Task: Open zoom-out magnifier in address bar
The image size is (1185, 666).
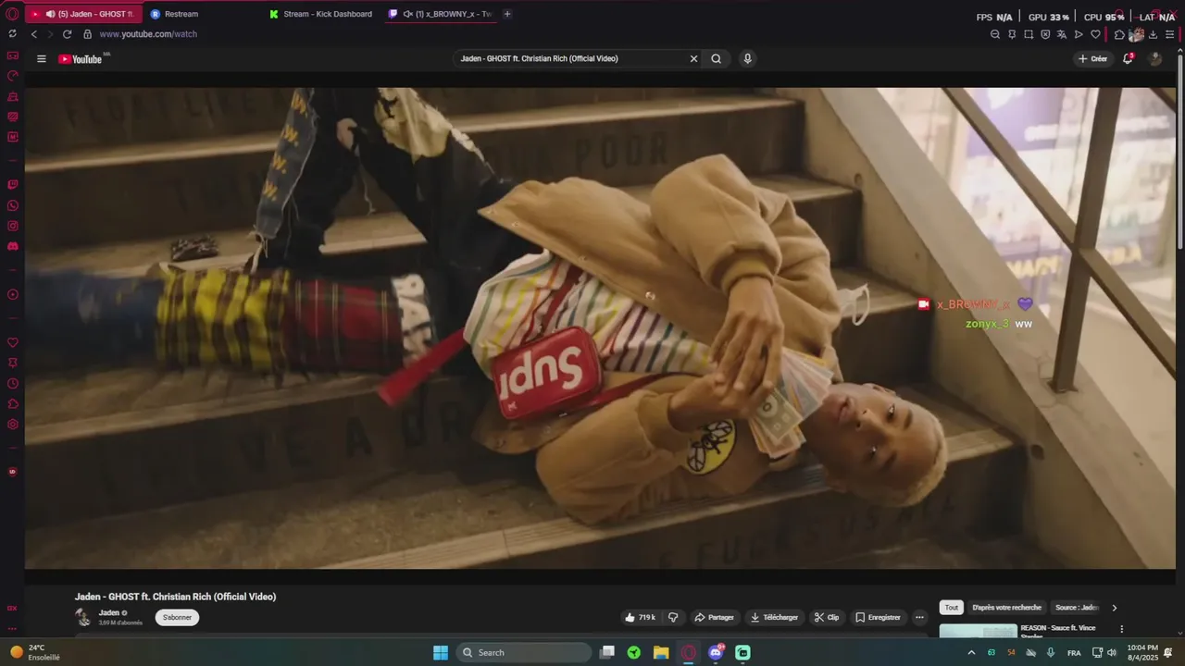Action: tap(995, 34)
